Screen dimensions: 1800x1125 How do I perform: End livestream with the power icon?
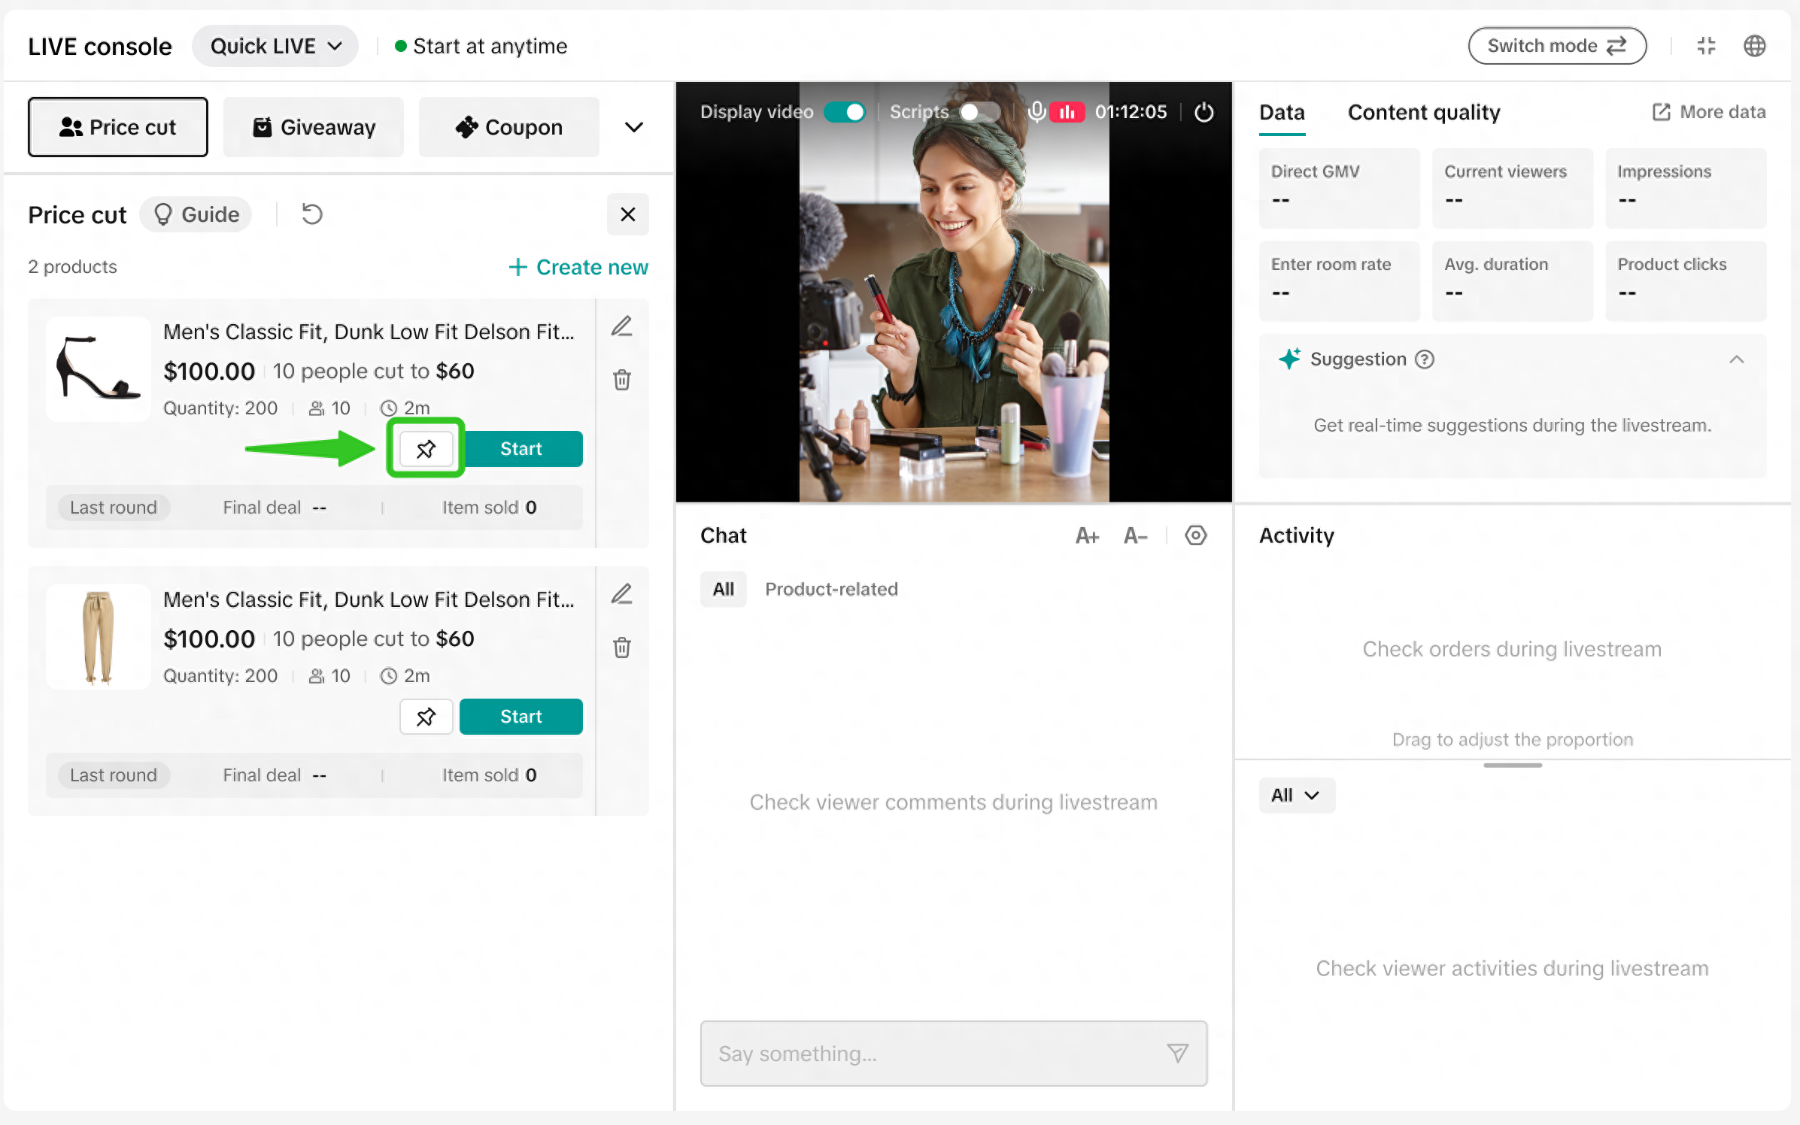(x=1204, y=112)
